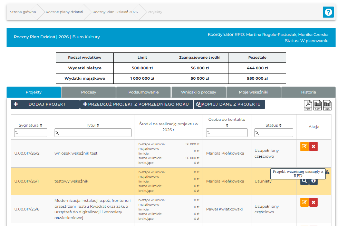The image size is (338, 226).
Task: Open the Moje wskaźniki tab
Action: tap(253, 92)
